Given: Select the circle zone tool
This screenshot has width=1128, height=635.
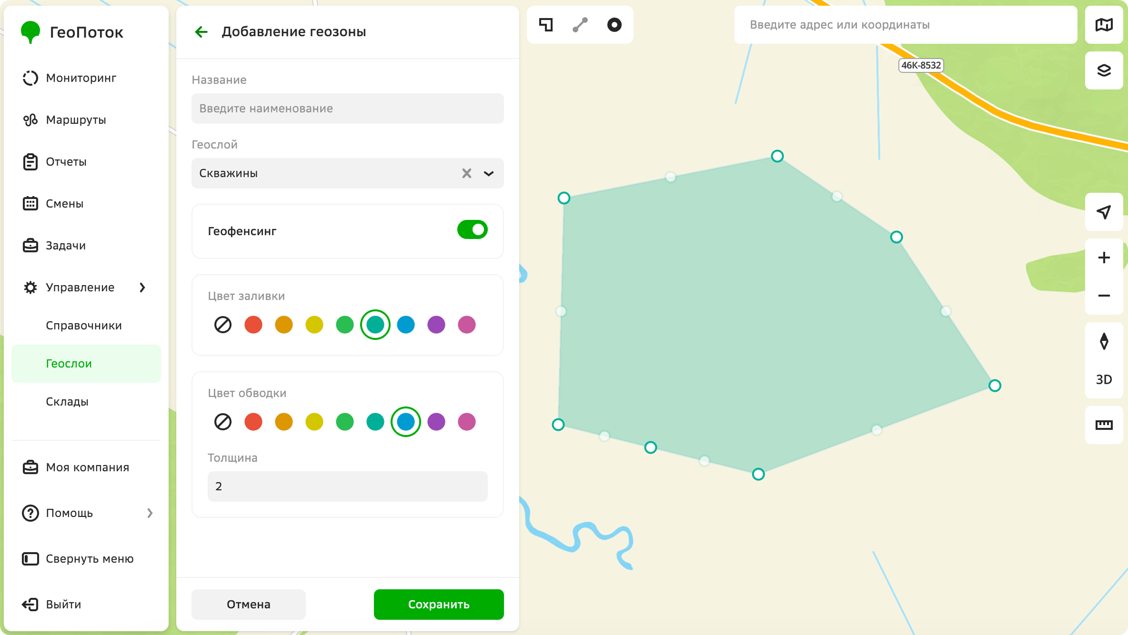Looking at the screenshot, I should [x=614, y=25].
